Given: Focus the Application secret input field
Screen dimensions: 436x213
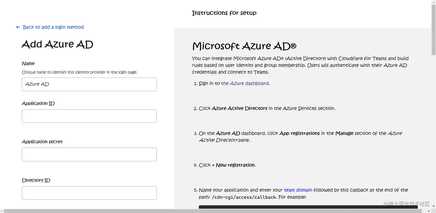Looking at the screenshot, I should click(x=89, y=154).
